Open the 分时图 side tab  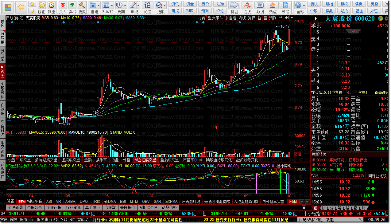point(2,55)
